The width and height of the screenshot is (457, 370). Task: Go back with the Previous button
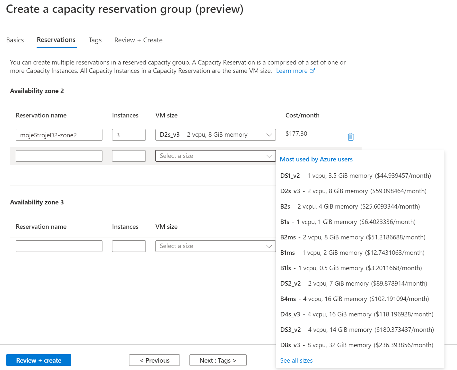click(x=154, y=360)
